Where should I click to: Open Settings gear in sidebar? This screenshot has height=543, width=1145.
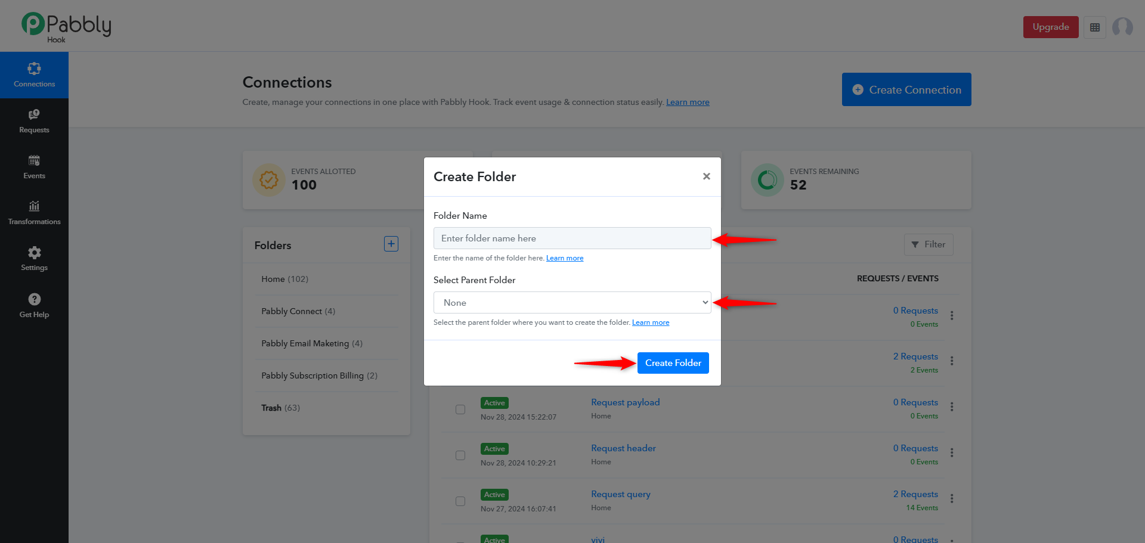click(34, 259)
